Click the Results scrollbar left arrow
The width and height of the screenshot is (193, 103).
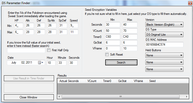pyautogui.click(x=59, y=97)
